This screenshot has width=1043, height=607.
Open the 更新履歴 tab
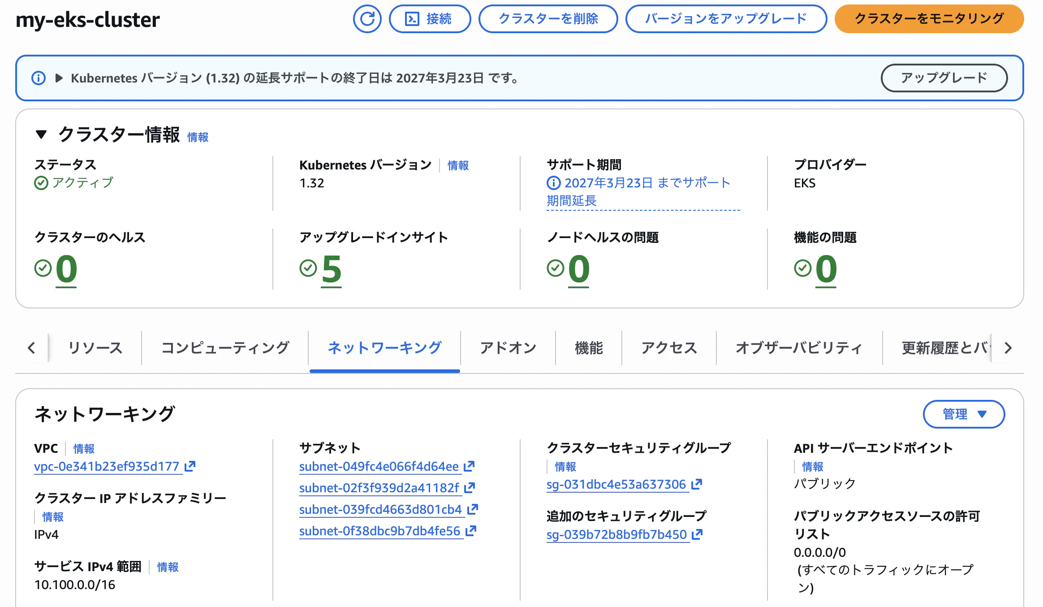pyautogui.click(x=945, y=348)
